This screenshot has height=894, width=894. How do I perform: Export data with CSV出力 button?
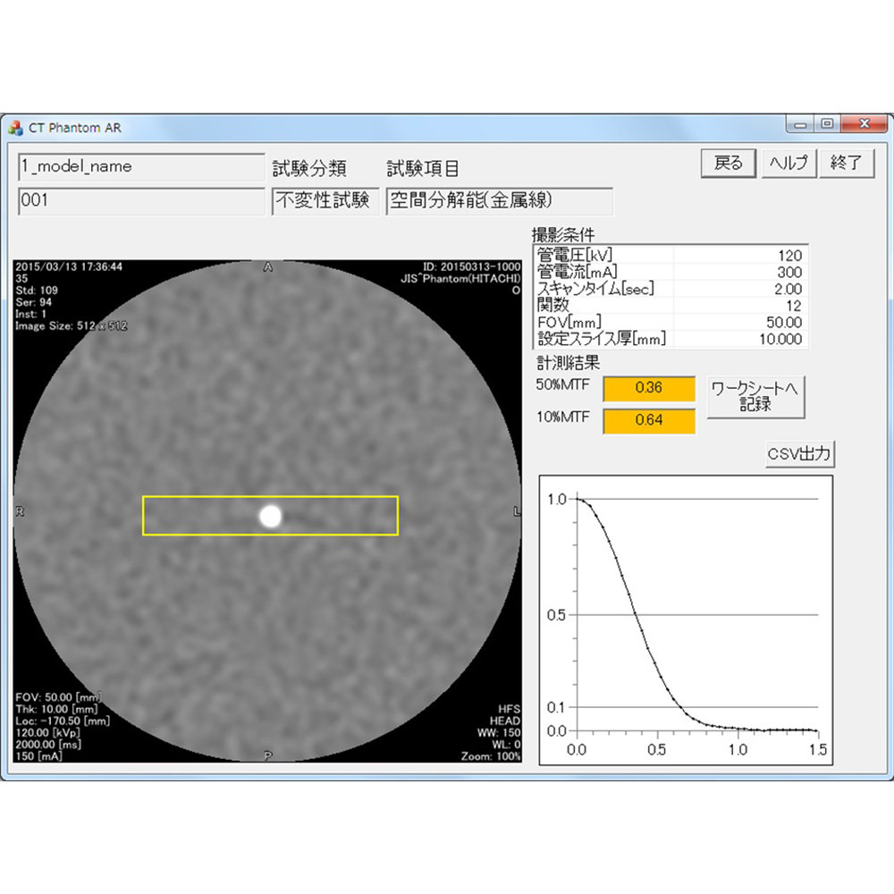[799, 454]
